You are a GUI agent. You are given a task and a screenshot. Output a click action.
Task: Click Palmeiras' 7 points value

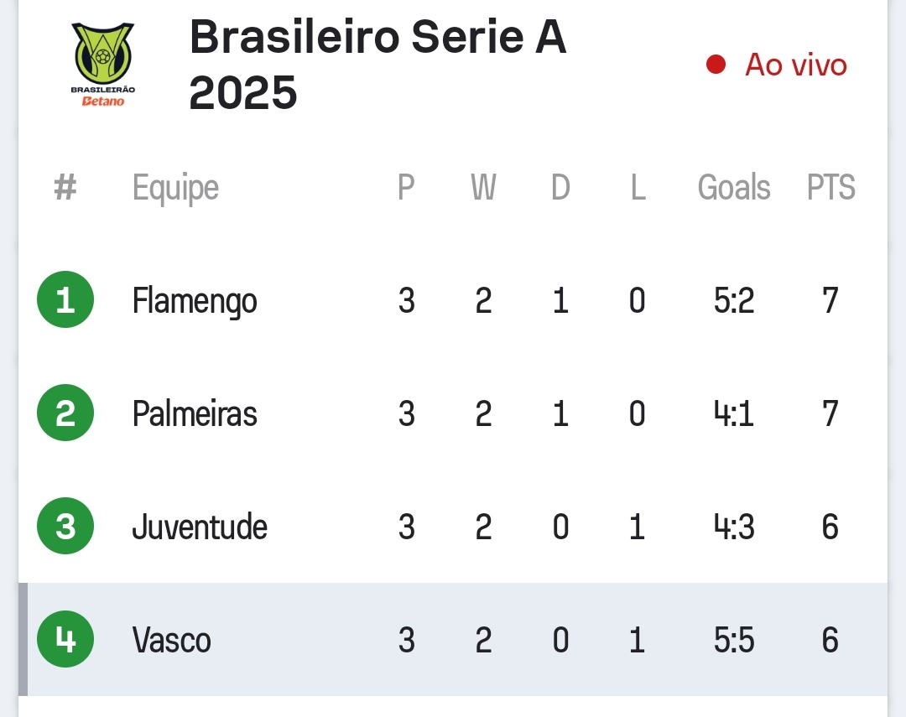tap(830, 413)
